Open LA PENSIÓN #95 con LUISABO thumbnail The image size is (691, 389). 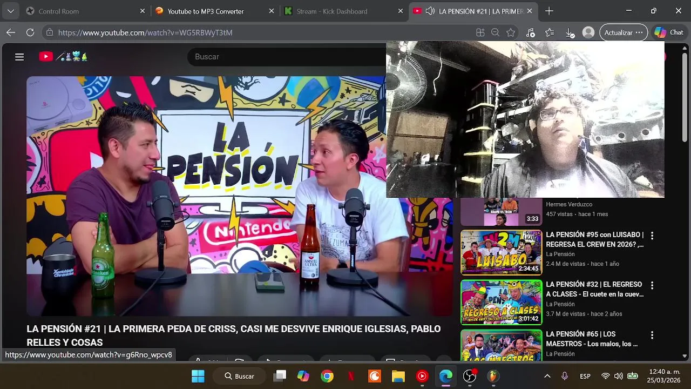(501, 252)
